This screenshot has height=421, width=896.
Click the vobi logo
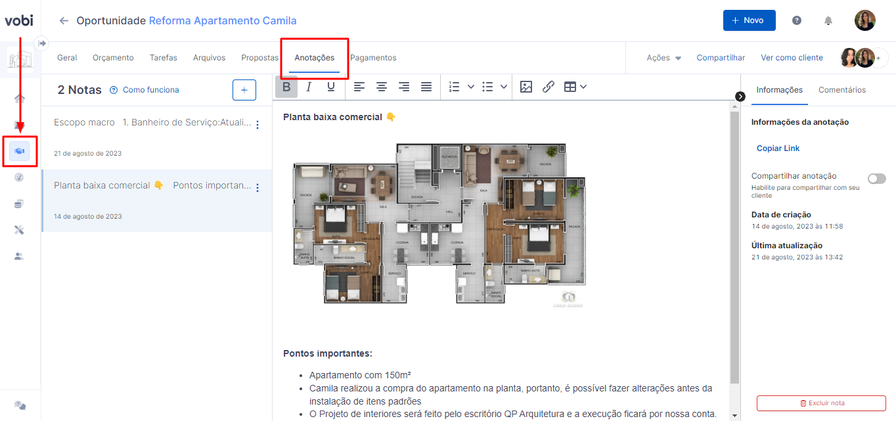click(19, 20)
